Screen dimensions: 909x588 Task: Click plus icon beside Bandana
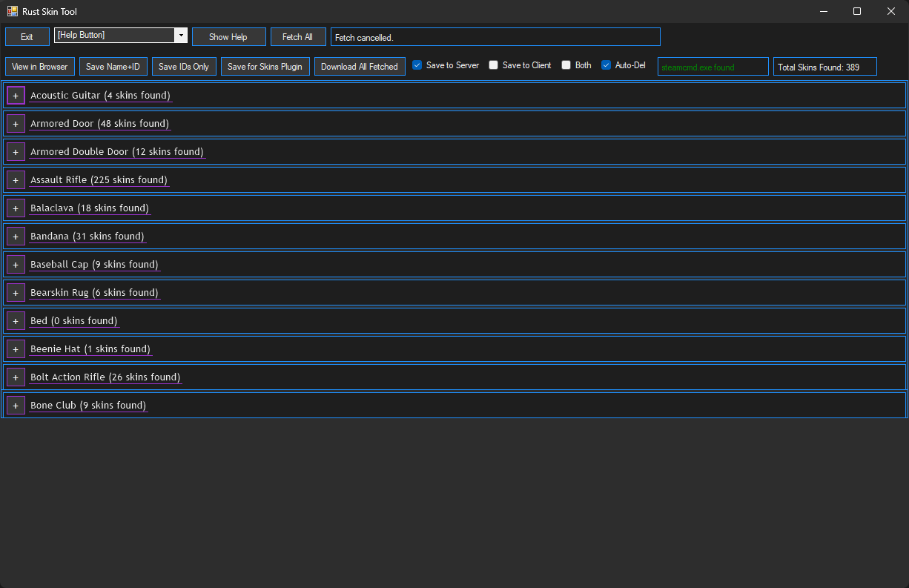[x=16, y=237]
